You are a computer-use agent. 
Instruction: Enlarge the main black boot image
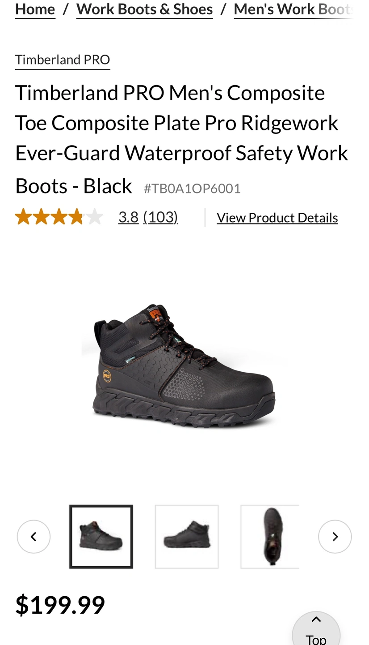tap(183, 365)
